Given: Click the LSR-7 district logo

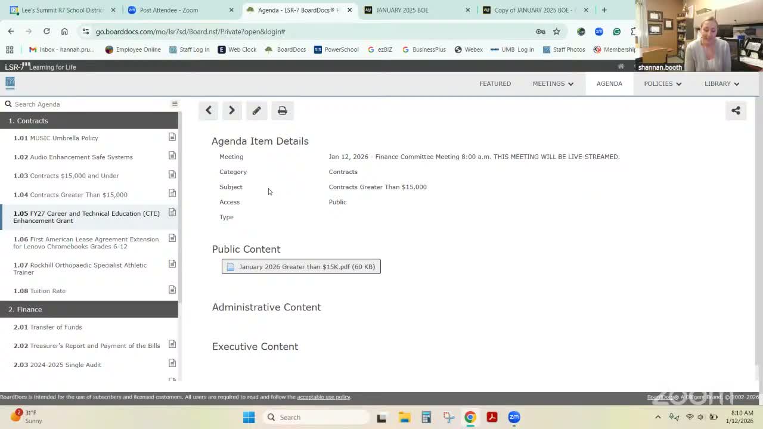Looking at the screenshot, I should pyautogui.click(x=10, y=83).
